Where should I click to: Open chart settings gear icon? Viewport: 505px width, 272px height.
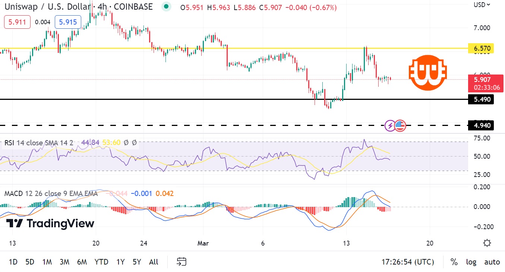pos(486,243)
